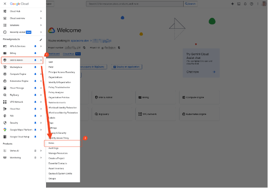
Task: Expand the Solutions submenu chevron
Action: 41,25
